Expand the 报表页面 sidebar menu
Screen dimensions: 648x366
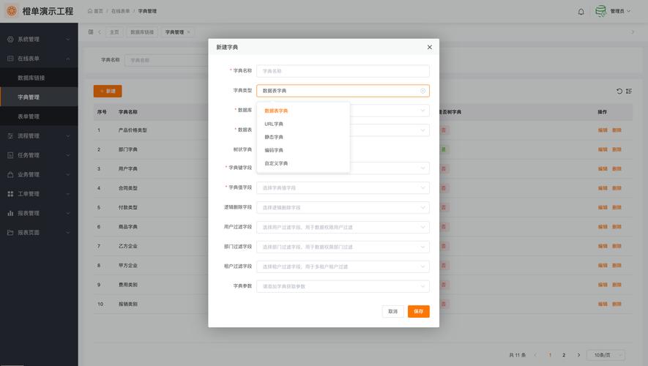(x=68, y=233)
